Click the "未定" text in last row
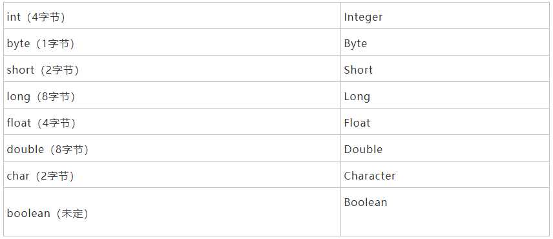The image size is (553, 239). (72, 213)
